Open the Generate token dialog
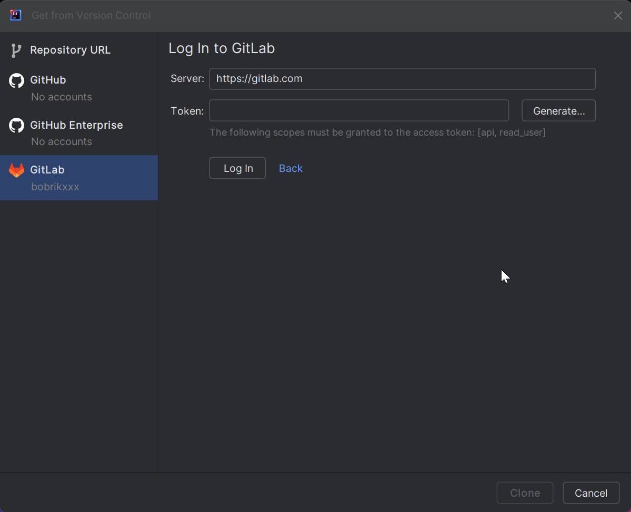The image size is (631, 512). 558,110
